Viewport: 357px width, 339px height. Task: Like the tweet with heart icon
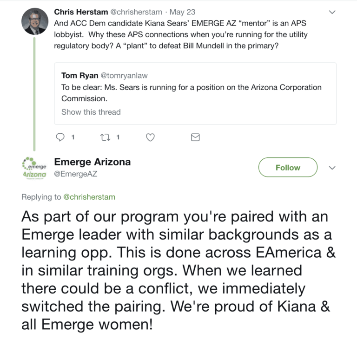click(150, 137)
